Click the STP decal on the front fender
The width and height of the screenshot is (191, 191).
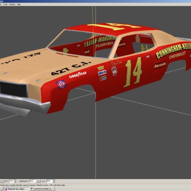coord(61,84)
